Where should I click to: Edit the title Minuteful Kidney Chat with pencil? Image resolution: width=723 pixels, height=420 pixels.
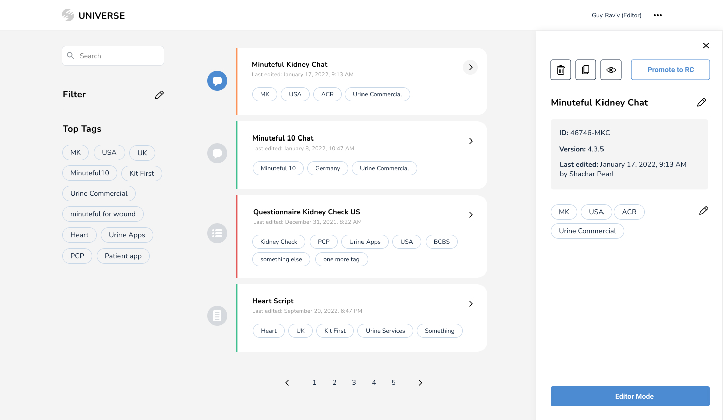click(702, 102)
